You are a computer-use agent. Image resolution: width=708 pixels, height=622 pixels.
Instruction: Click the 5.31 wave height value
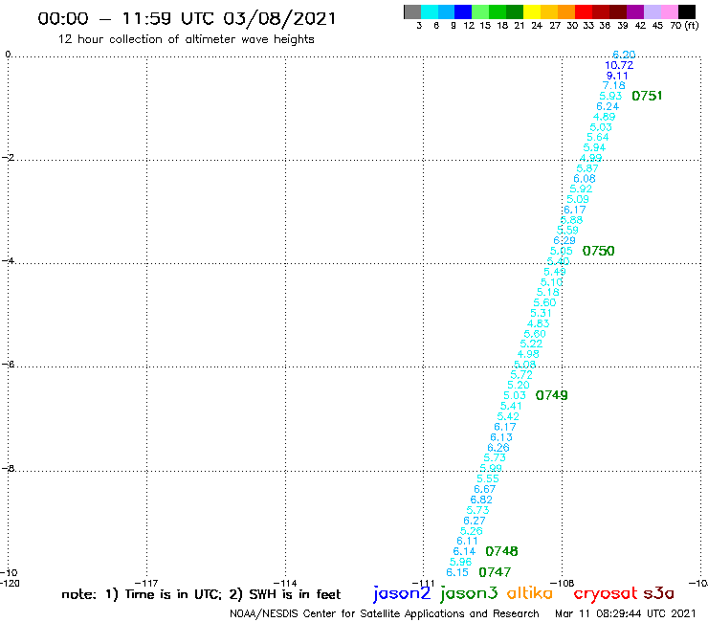click(x=541, y=313)
